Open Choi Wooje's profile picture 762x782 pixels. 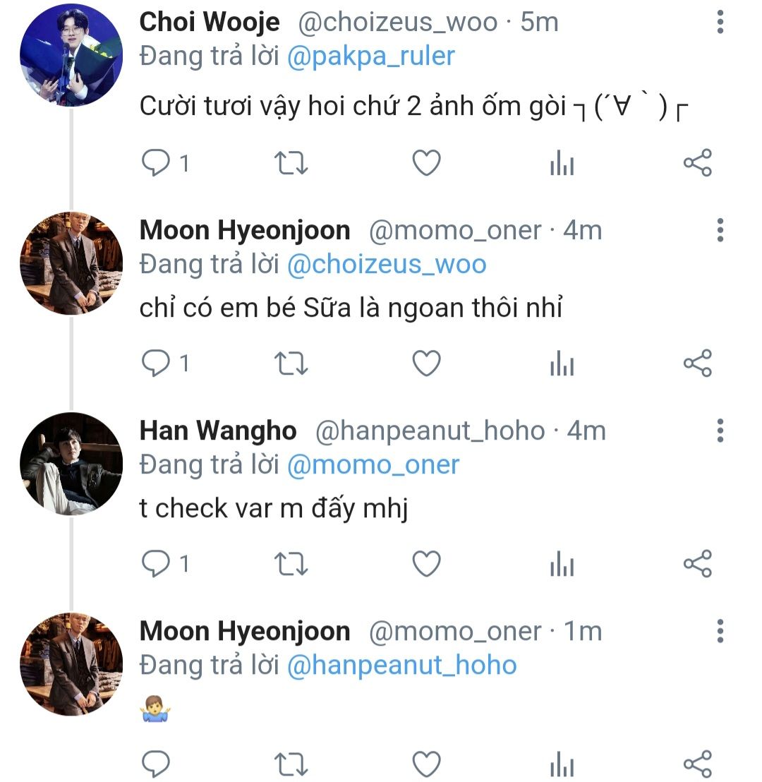[x=71, y=55]
